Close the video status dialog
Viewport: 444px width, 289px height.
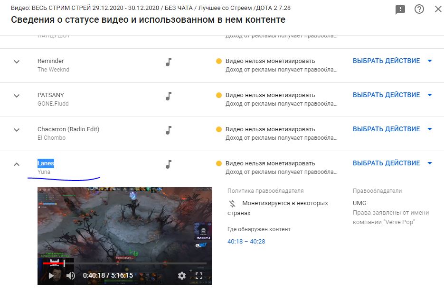click(438, 9)
